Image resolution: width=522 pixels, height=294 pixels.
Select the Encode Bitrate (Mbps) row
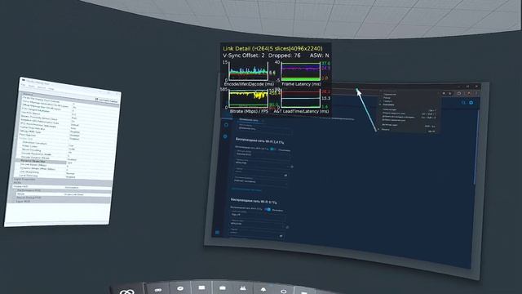pos(64,165)
